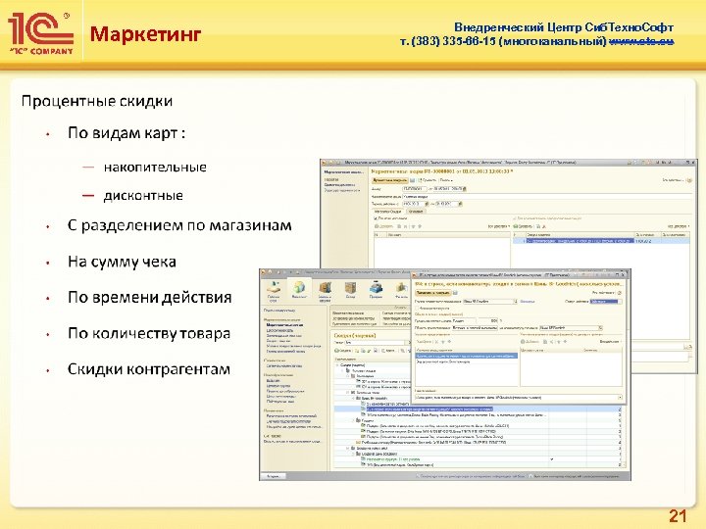Open calendar picker beside the document date field
The width and height of the screenshot is (706, 529).
(x=464, y=188)
